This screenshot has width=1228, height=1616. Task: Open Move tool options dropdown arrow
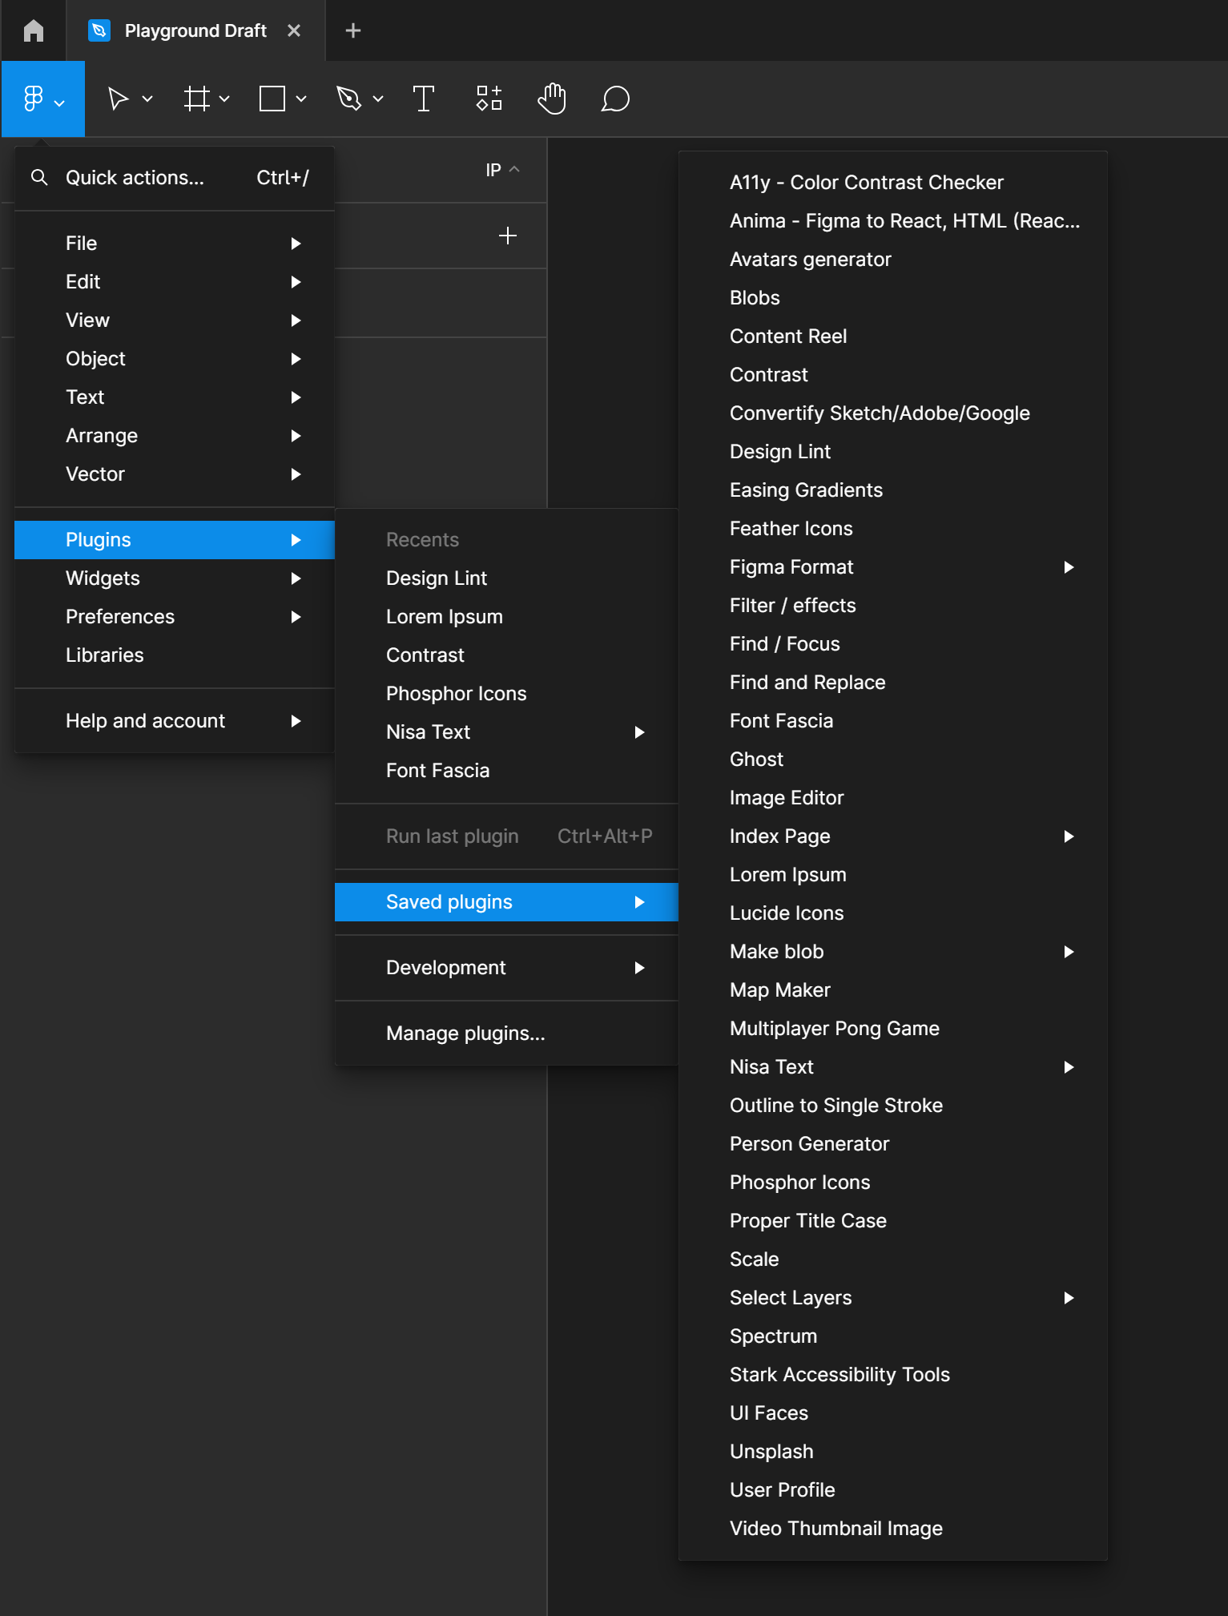[x=147, y=99]
